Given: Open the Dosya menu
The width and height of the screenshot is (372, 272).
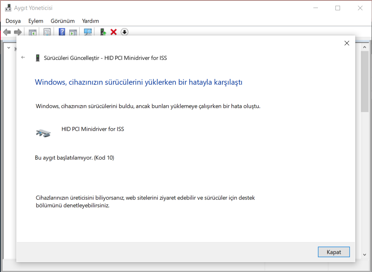Looking at the screenshot, I should pos(13,21).
